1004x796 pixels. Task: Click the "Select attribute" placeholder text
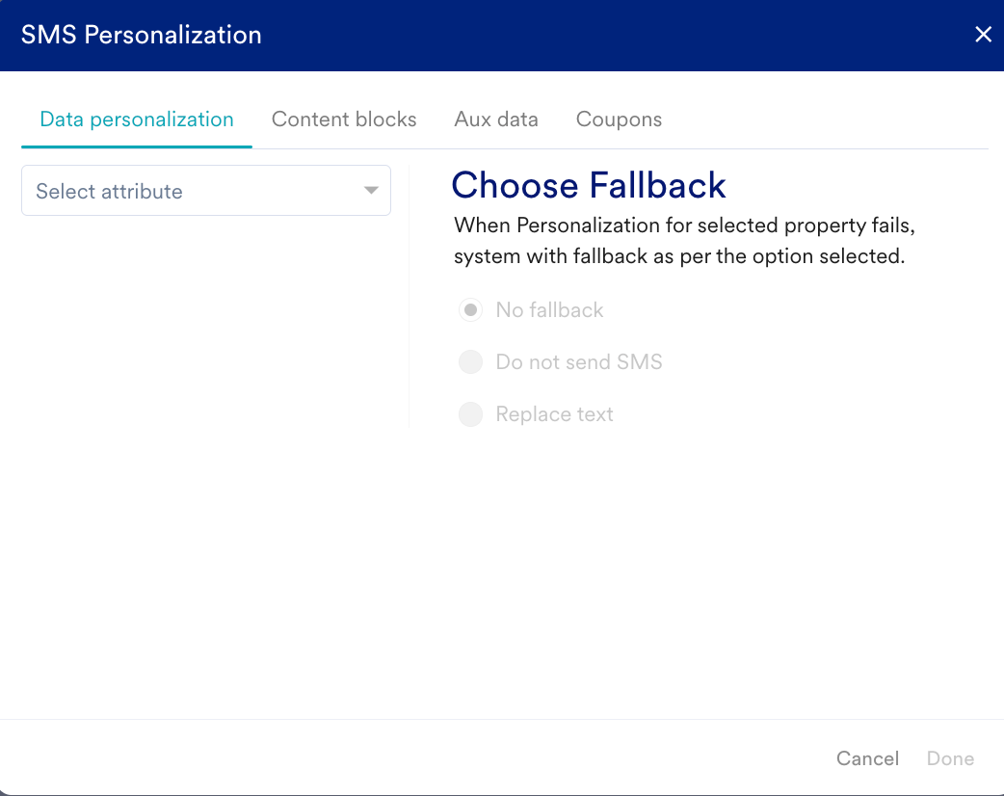[x=109, y=191]
